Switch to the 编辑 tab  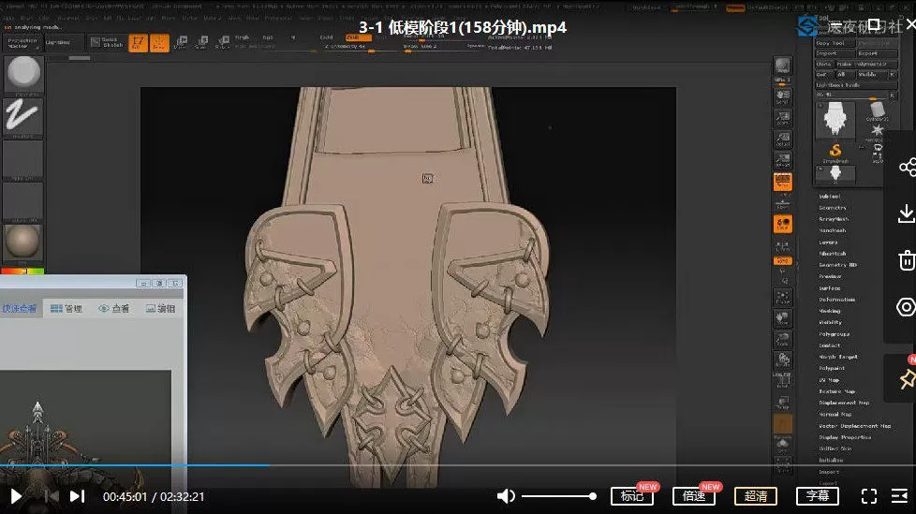pos(160,308)
